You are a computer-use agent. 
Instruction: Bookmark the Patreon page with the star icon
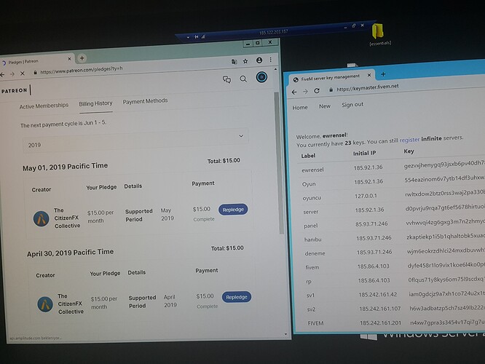[245, 61]
